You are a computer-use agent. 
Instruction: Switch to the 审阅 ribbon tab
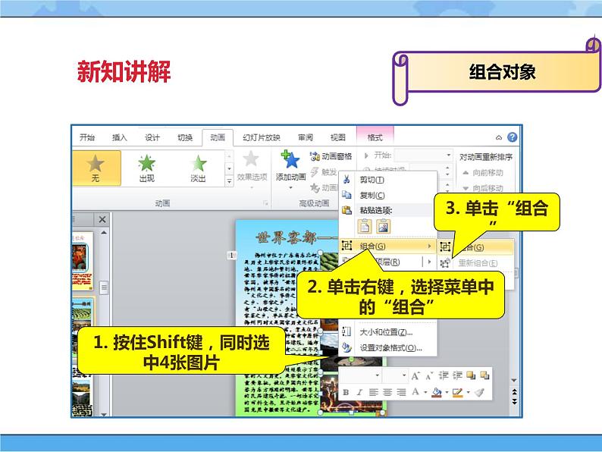[x=306, y=137]
